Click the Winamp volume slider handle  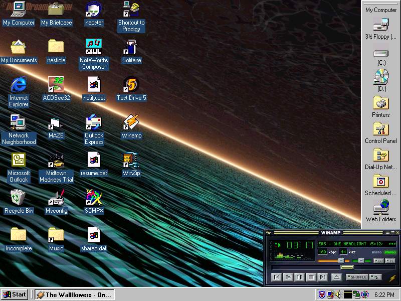pyautogui.click(x=341, y=261)
